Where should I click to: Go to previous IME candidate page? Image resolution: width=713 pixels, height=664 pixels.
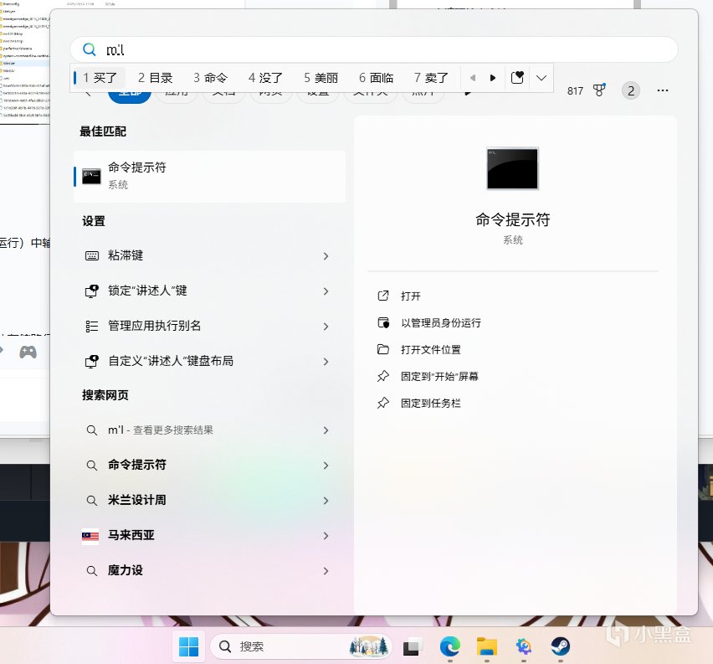pyautogui.click(x=473, y=78)
